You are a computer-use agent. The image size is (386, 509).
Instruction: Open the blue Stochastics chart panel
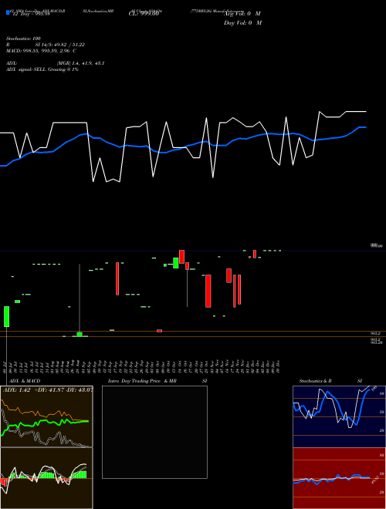coord(339,416)
